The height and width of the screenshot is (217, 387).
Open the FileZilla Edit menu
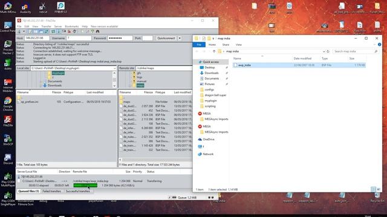click(x=27, y=27)
